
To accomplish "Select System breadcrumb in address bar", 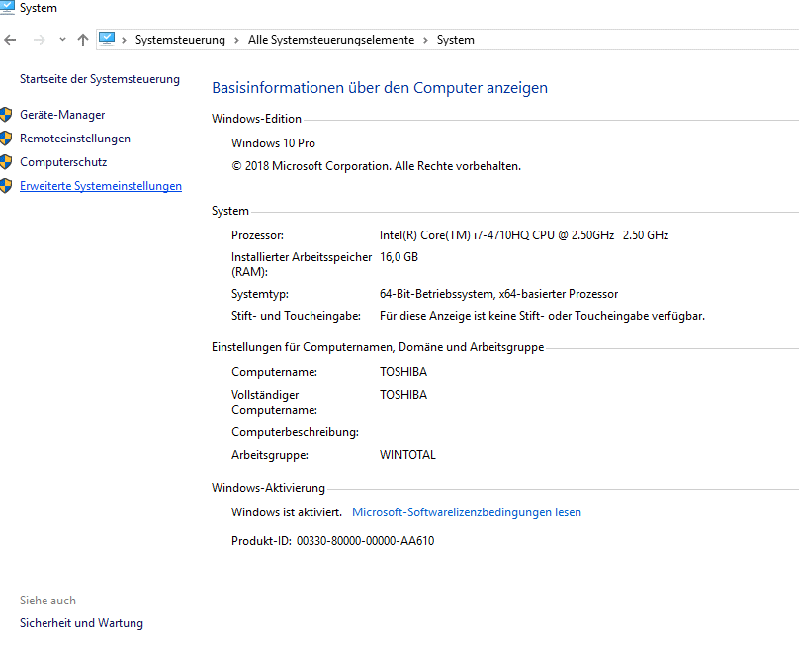I will [x=456, y=40].
